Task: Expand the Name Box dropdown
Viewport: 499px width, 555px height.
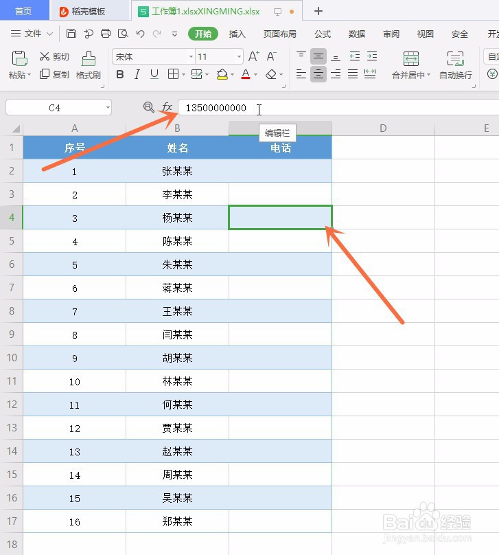Action: click(x=108, y=107)
